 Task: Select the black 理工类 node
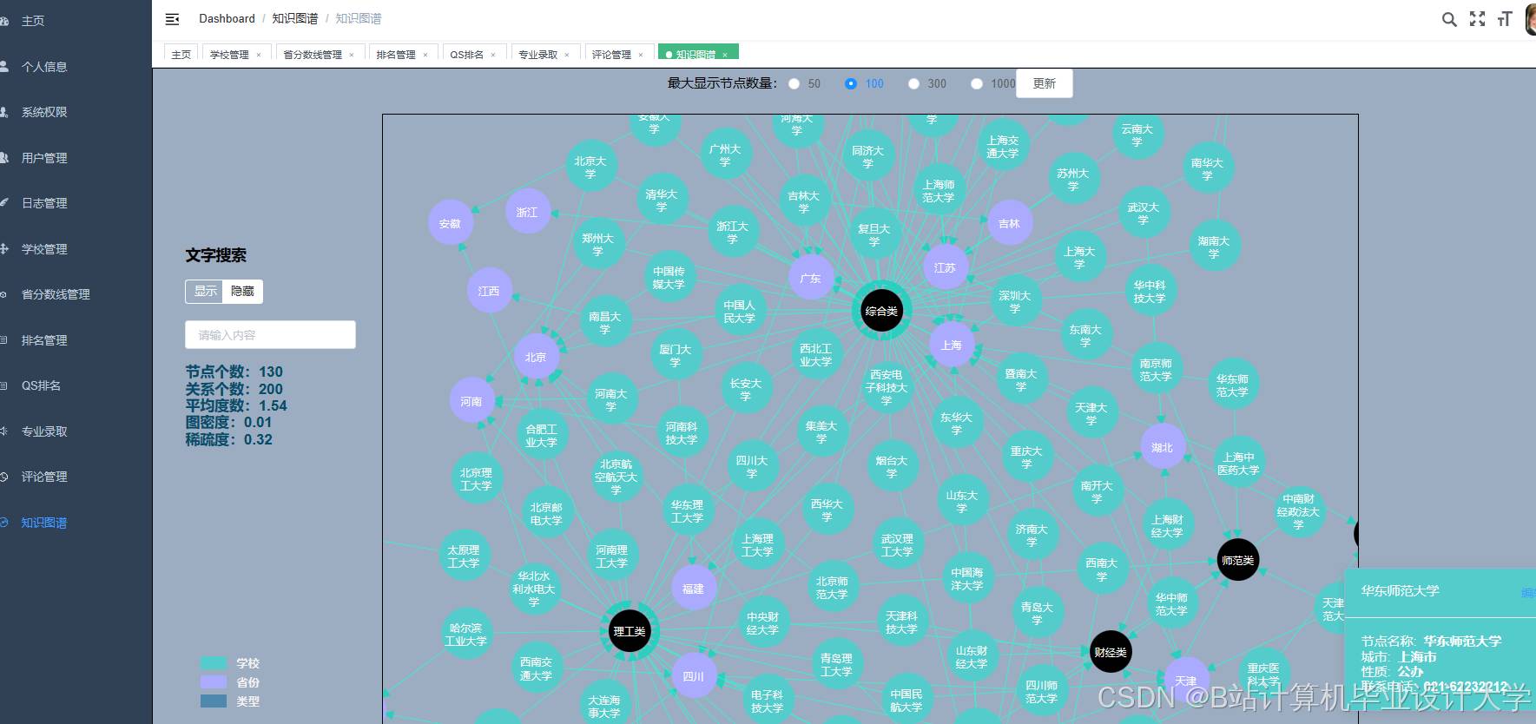[x=630, y=631]
